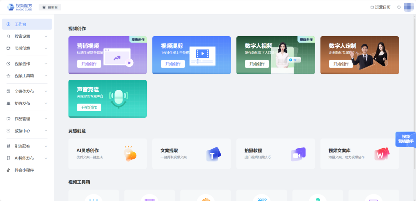Switch to the 控制台 tab
The image size is (416, 201).
tap(50, 7)
